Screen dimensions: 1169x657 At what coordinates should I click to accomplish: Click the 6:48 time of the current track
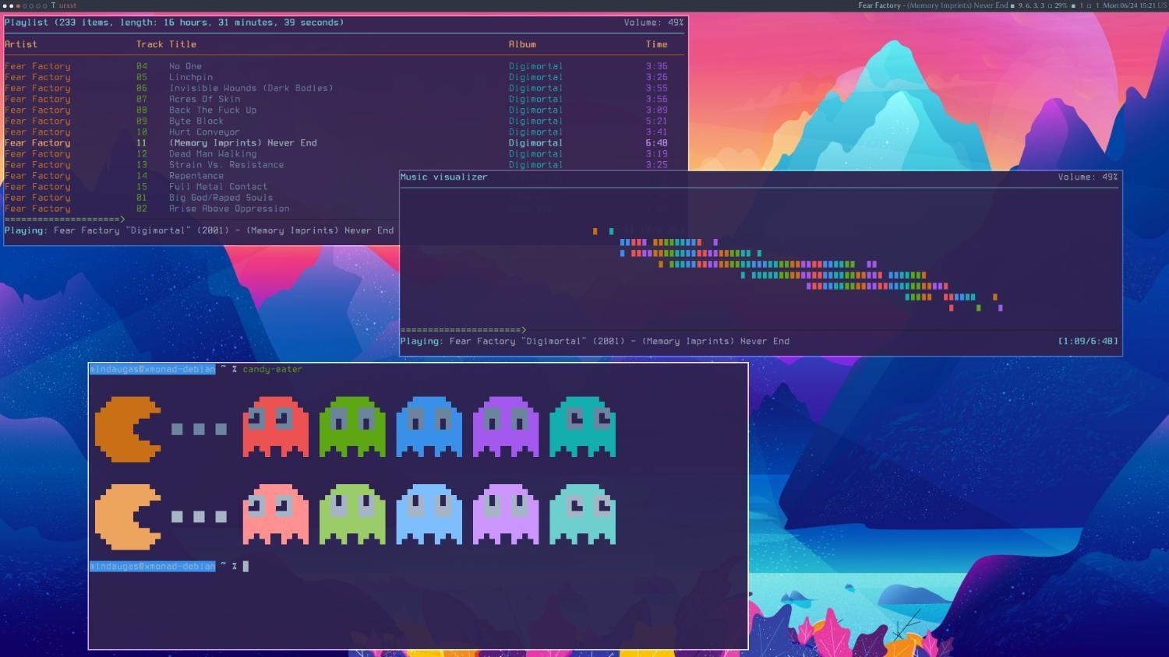coord(657,142)
